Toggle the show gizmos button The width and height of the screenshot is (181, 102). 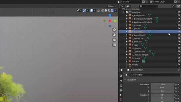pos(84,10)
